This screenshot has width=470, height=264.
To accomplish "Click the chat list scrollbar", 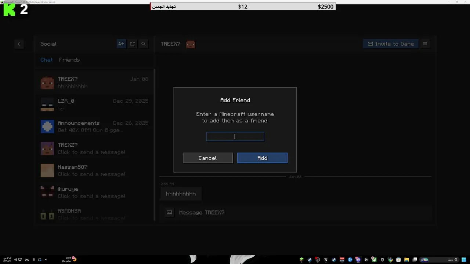I will (155, 145).
